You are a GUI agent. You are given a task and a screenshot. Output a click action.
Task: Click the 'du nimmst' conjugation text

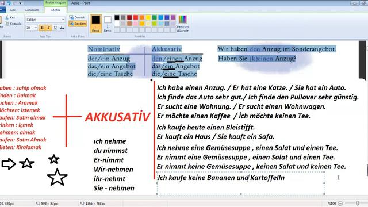(110, 151)
